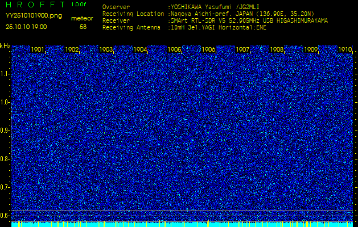Viewport: 358px width, 227px height.
Task: Click the 0.8 kHz axis label
Action: coord(5,159)
